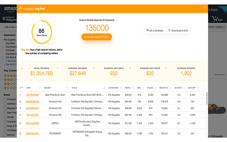Click Average Revenue value $27,648

point(78,73)
